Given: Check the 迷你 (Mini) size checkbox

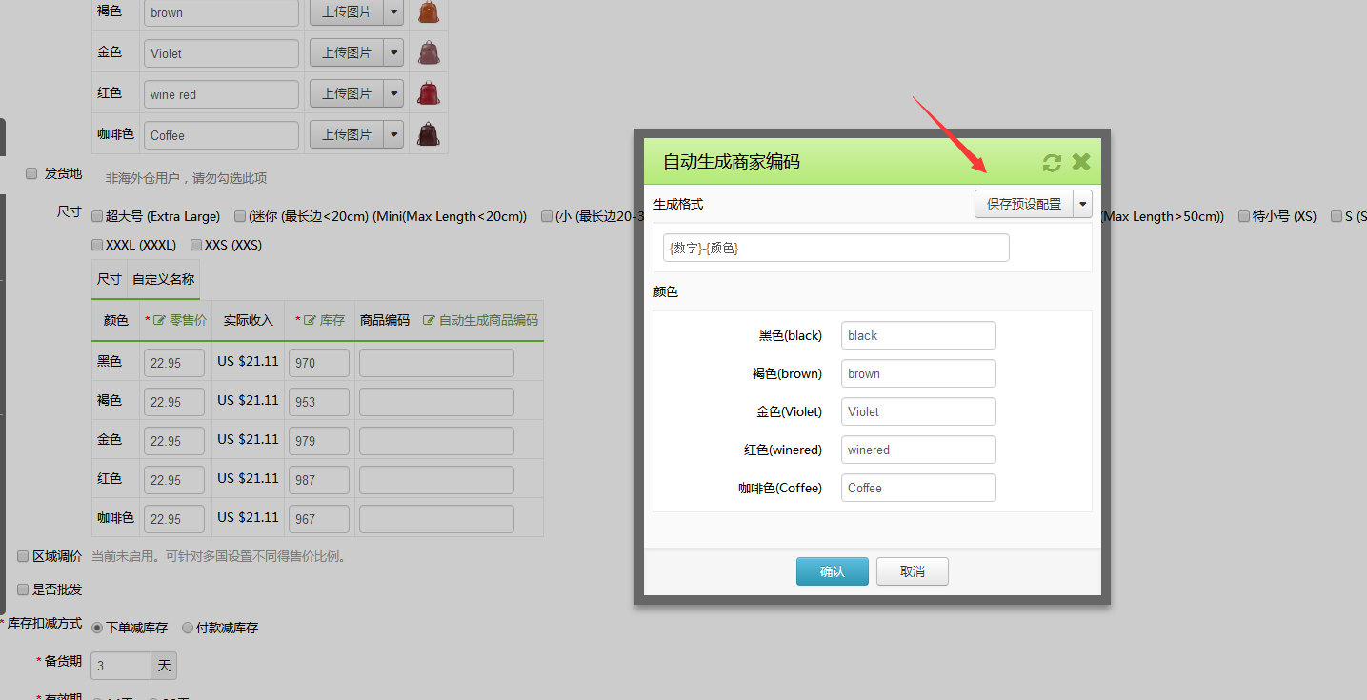Looking at the screenshot, I should coord(240,216).
